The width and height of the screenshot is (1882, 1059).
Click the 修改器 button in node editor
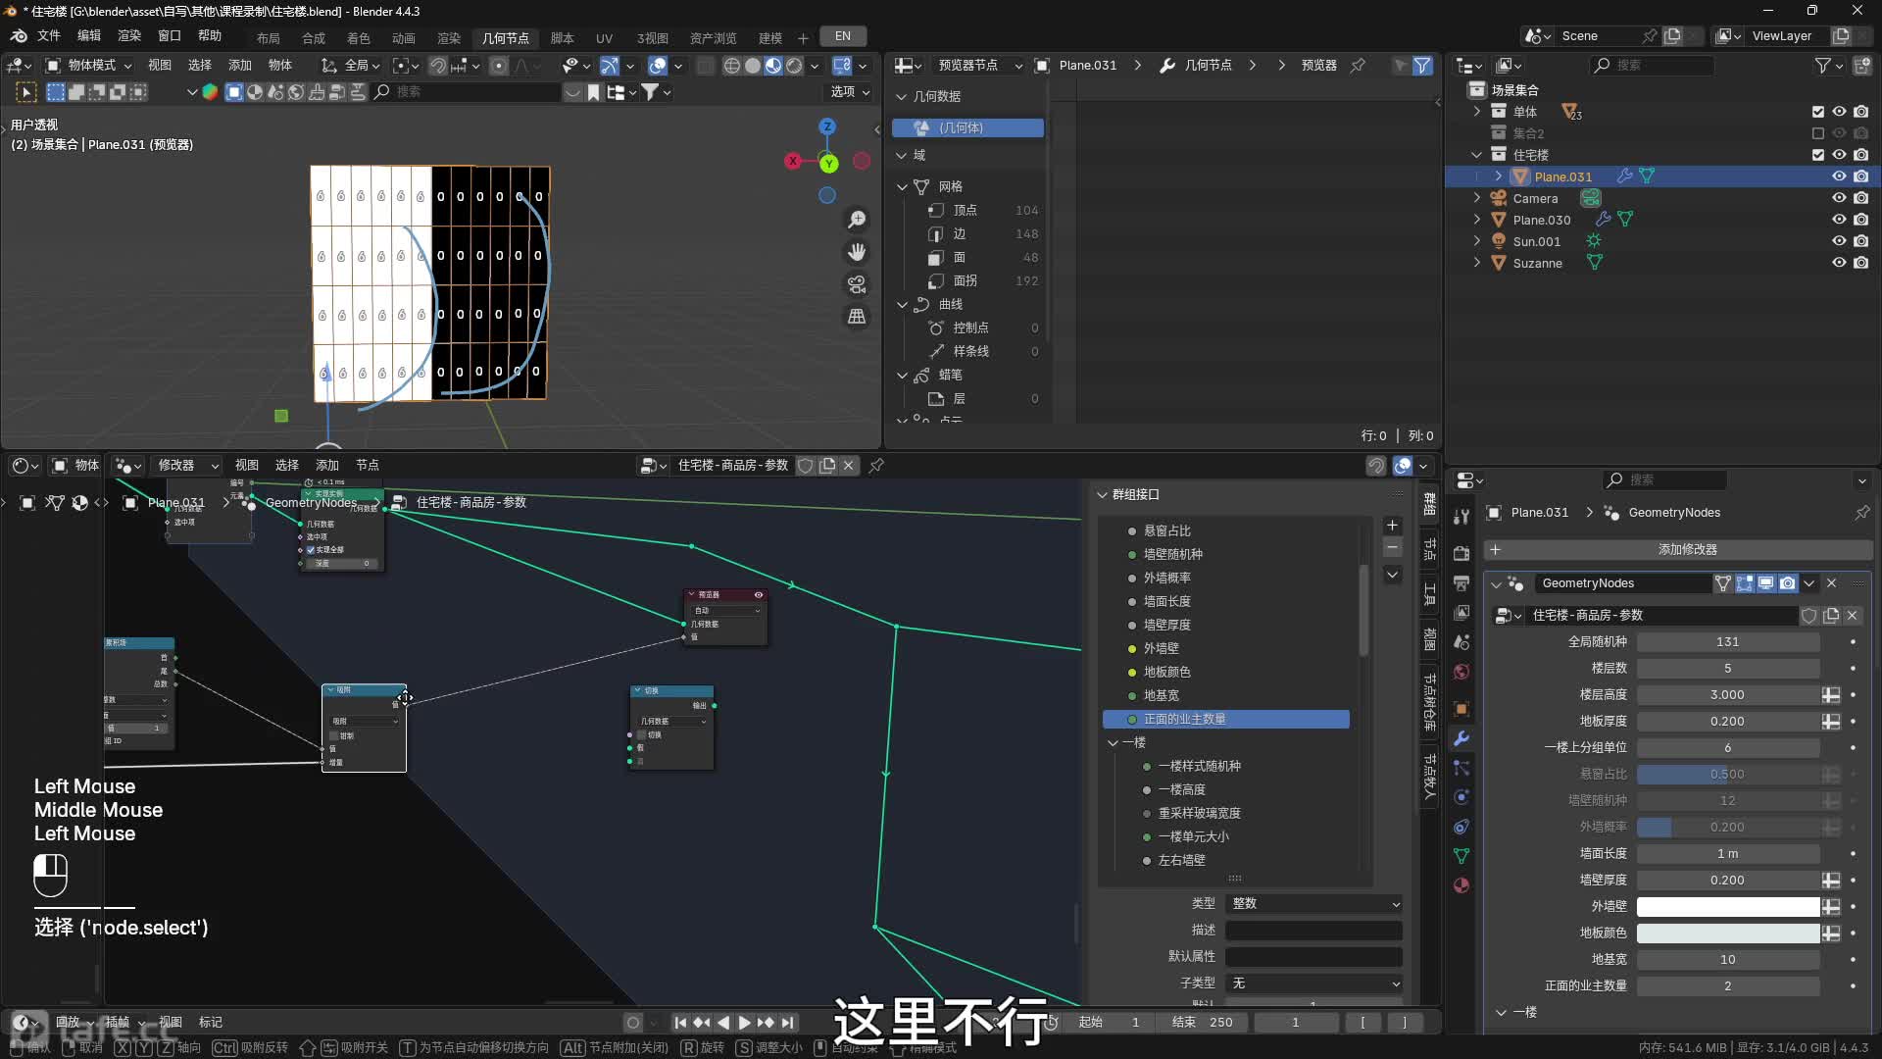(x=188, y=466)
